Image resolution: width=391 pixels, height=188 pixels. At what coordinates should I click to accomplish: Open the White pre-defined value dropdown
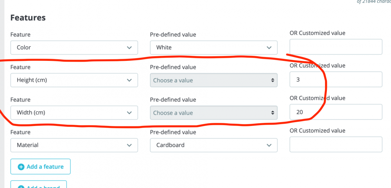(x=213, y=48)
